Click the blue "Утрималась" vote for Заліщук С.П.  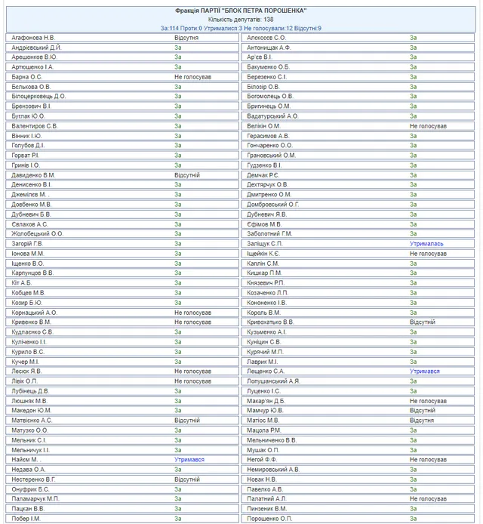(x=426, y=244)
